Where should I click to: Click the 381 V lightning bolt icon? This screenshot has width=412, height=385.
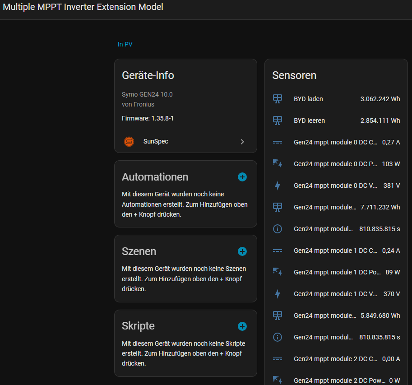(x=278, y=186)
